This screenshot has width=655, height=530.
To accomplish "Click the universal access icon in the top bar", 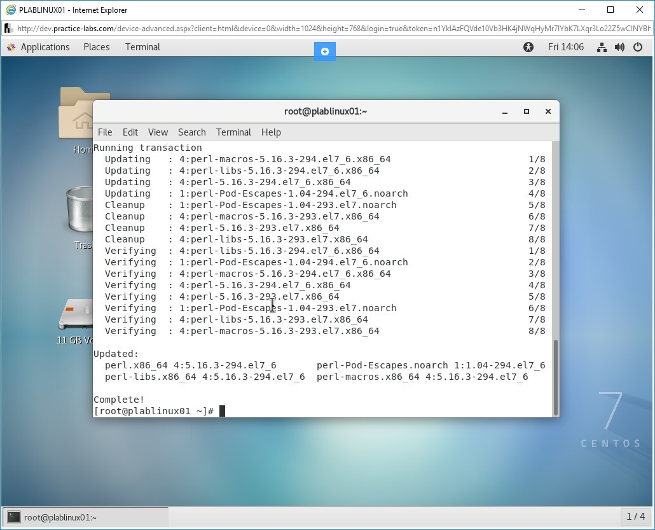I will tap(528, 46).
